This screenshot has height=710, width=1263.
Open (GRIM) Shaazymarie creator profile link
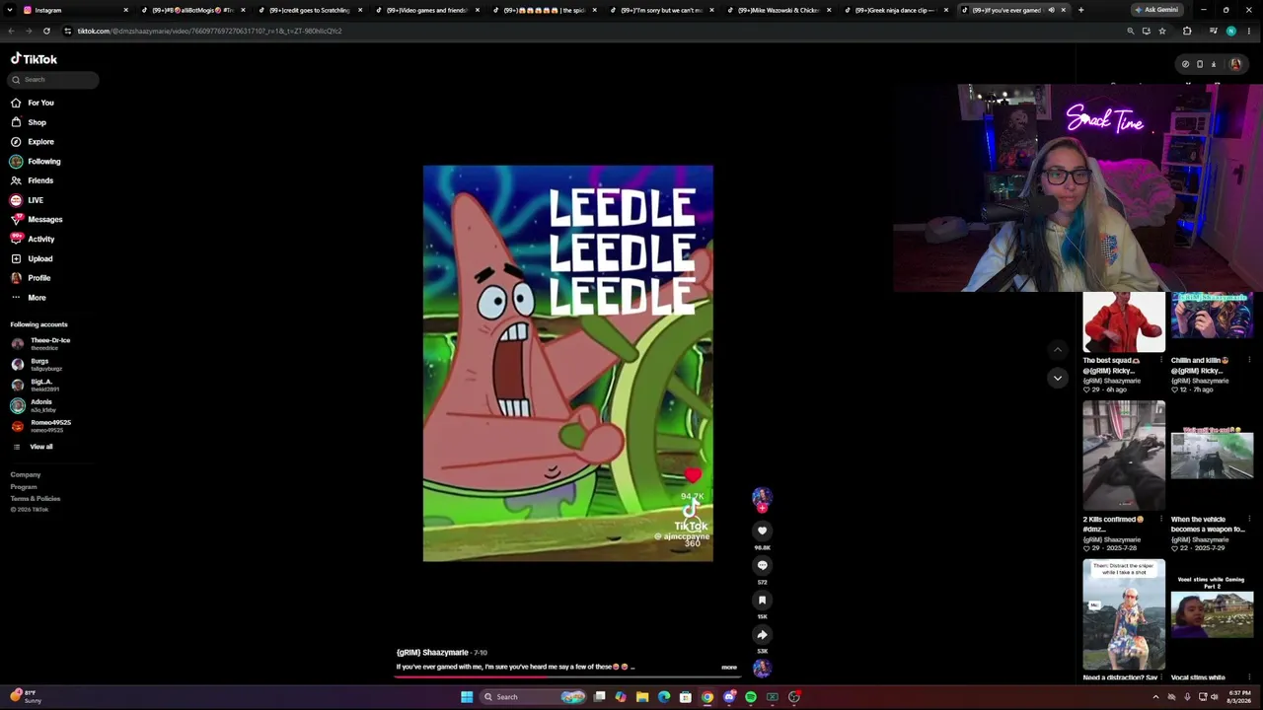(432, 653)
